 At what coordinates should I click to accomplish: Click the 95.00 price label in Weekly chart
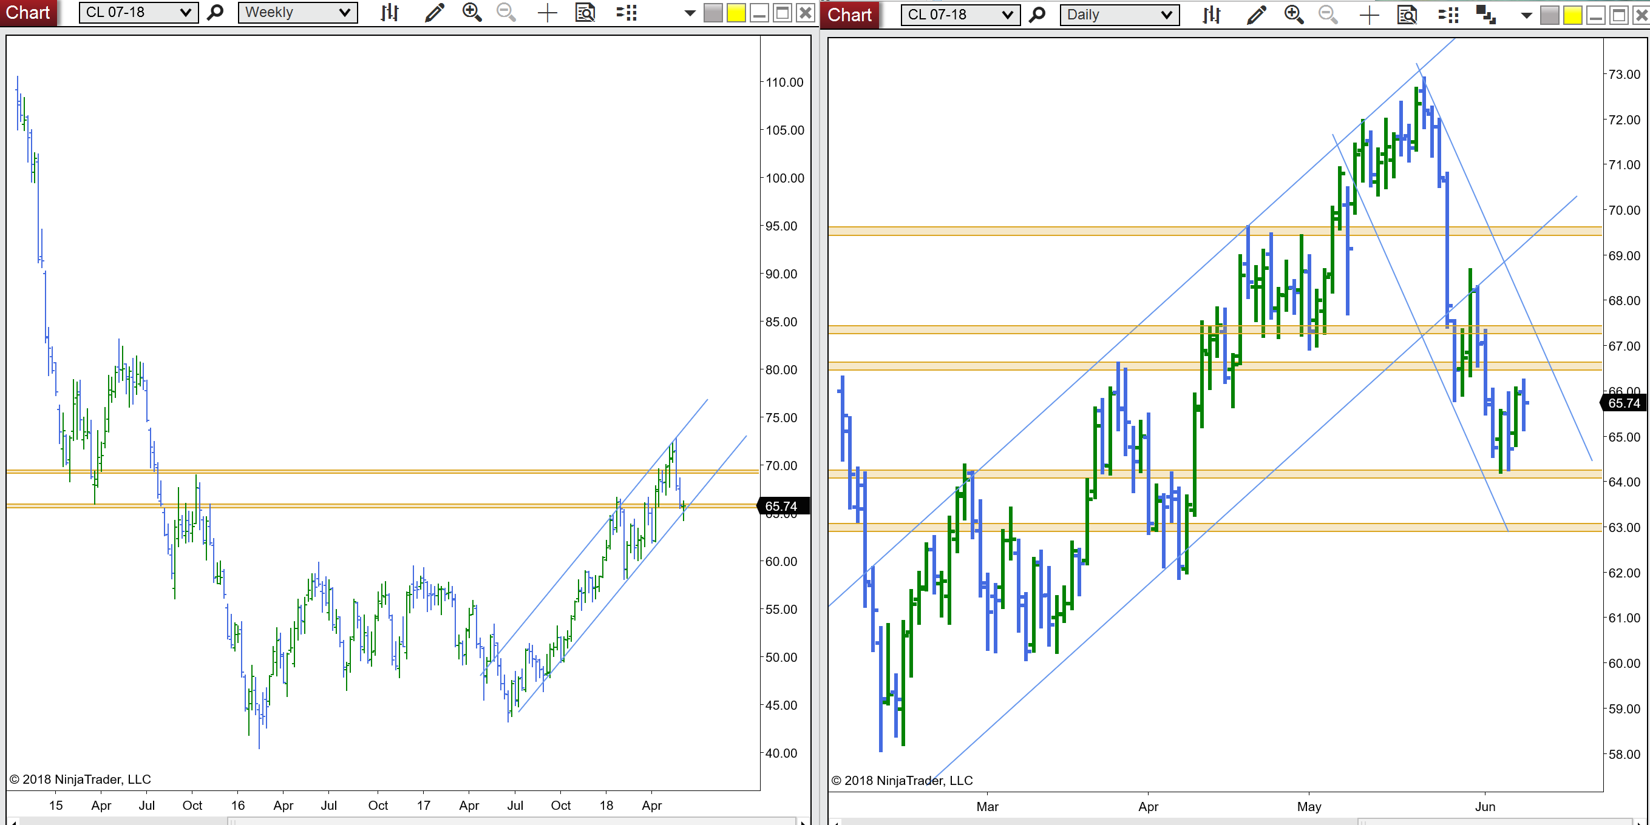point(781,226)
